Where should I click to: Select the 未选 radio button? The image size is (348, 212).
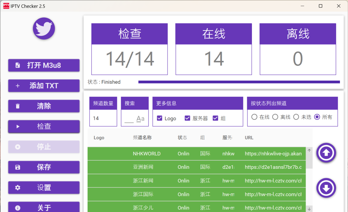click(x=296, y=117)
